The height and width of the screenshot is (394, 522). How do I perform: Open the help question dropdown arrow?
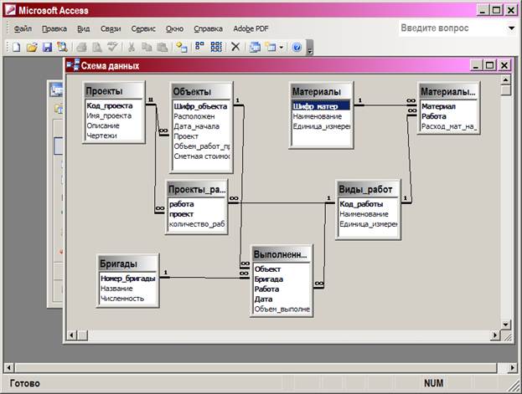point(512,28)
